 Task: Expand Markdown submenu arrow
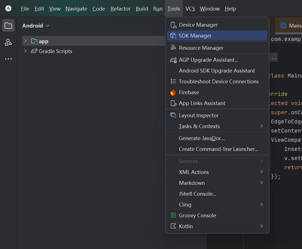pos(261,183)
